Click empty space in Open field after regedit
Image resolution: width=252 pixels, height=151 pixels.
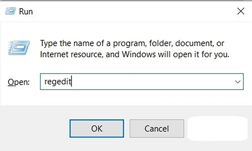(x=151, y=82)
